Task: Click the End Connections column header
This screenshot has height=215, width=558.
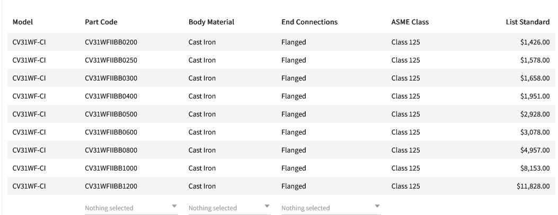Action: pos(309,22)
